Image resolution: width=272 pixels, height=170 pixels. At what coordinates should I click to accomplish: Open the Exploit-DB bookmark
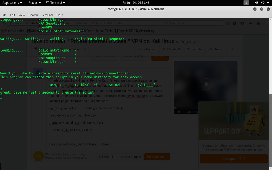coord(124,31)
